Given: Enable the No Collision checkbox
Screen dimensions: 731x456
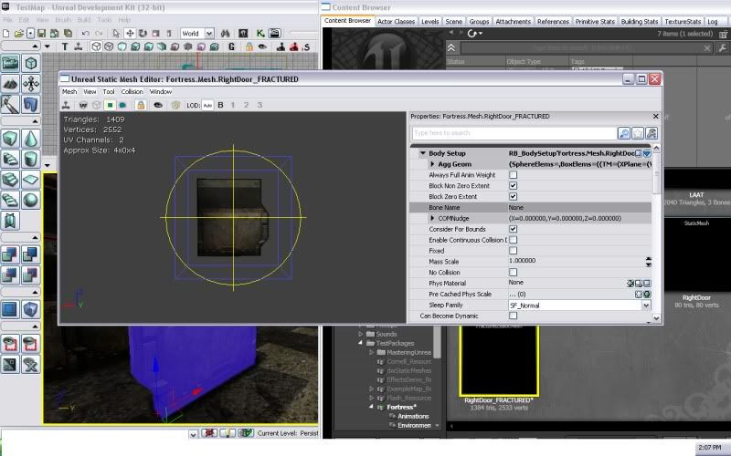Looking at the screenshot, I should (513, 272).
